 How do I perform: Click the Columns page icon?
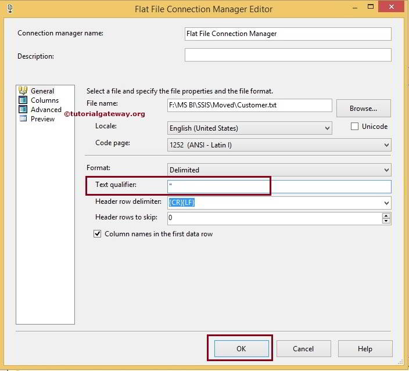click(x=23, y=100)
